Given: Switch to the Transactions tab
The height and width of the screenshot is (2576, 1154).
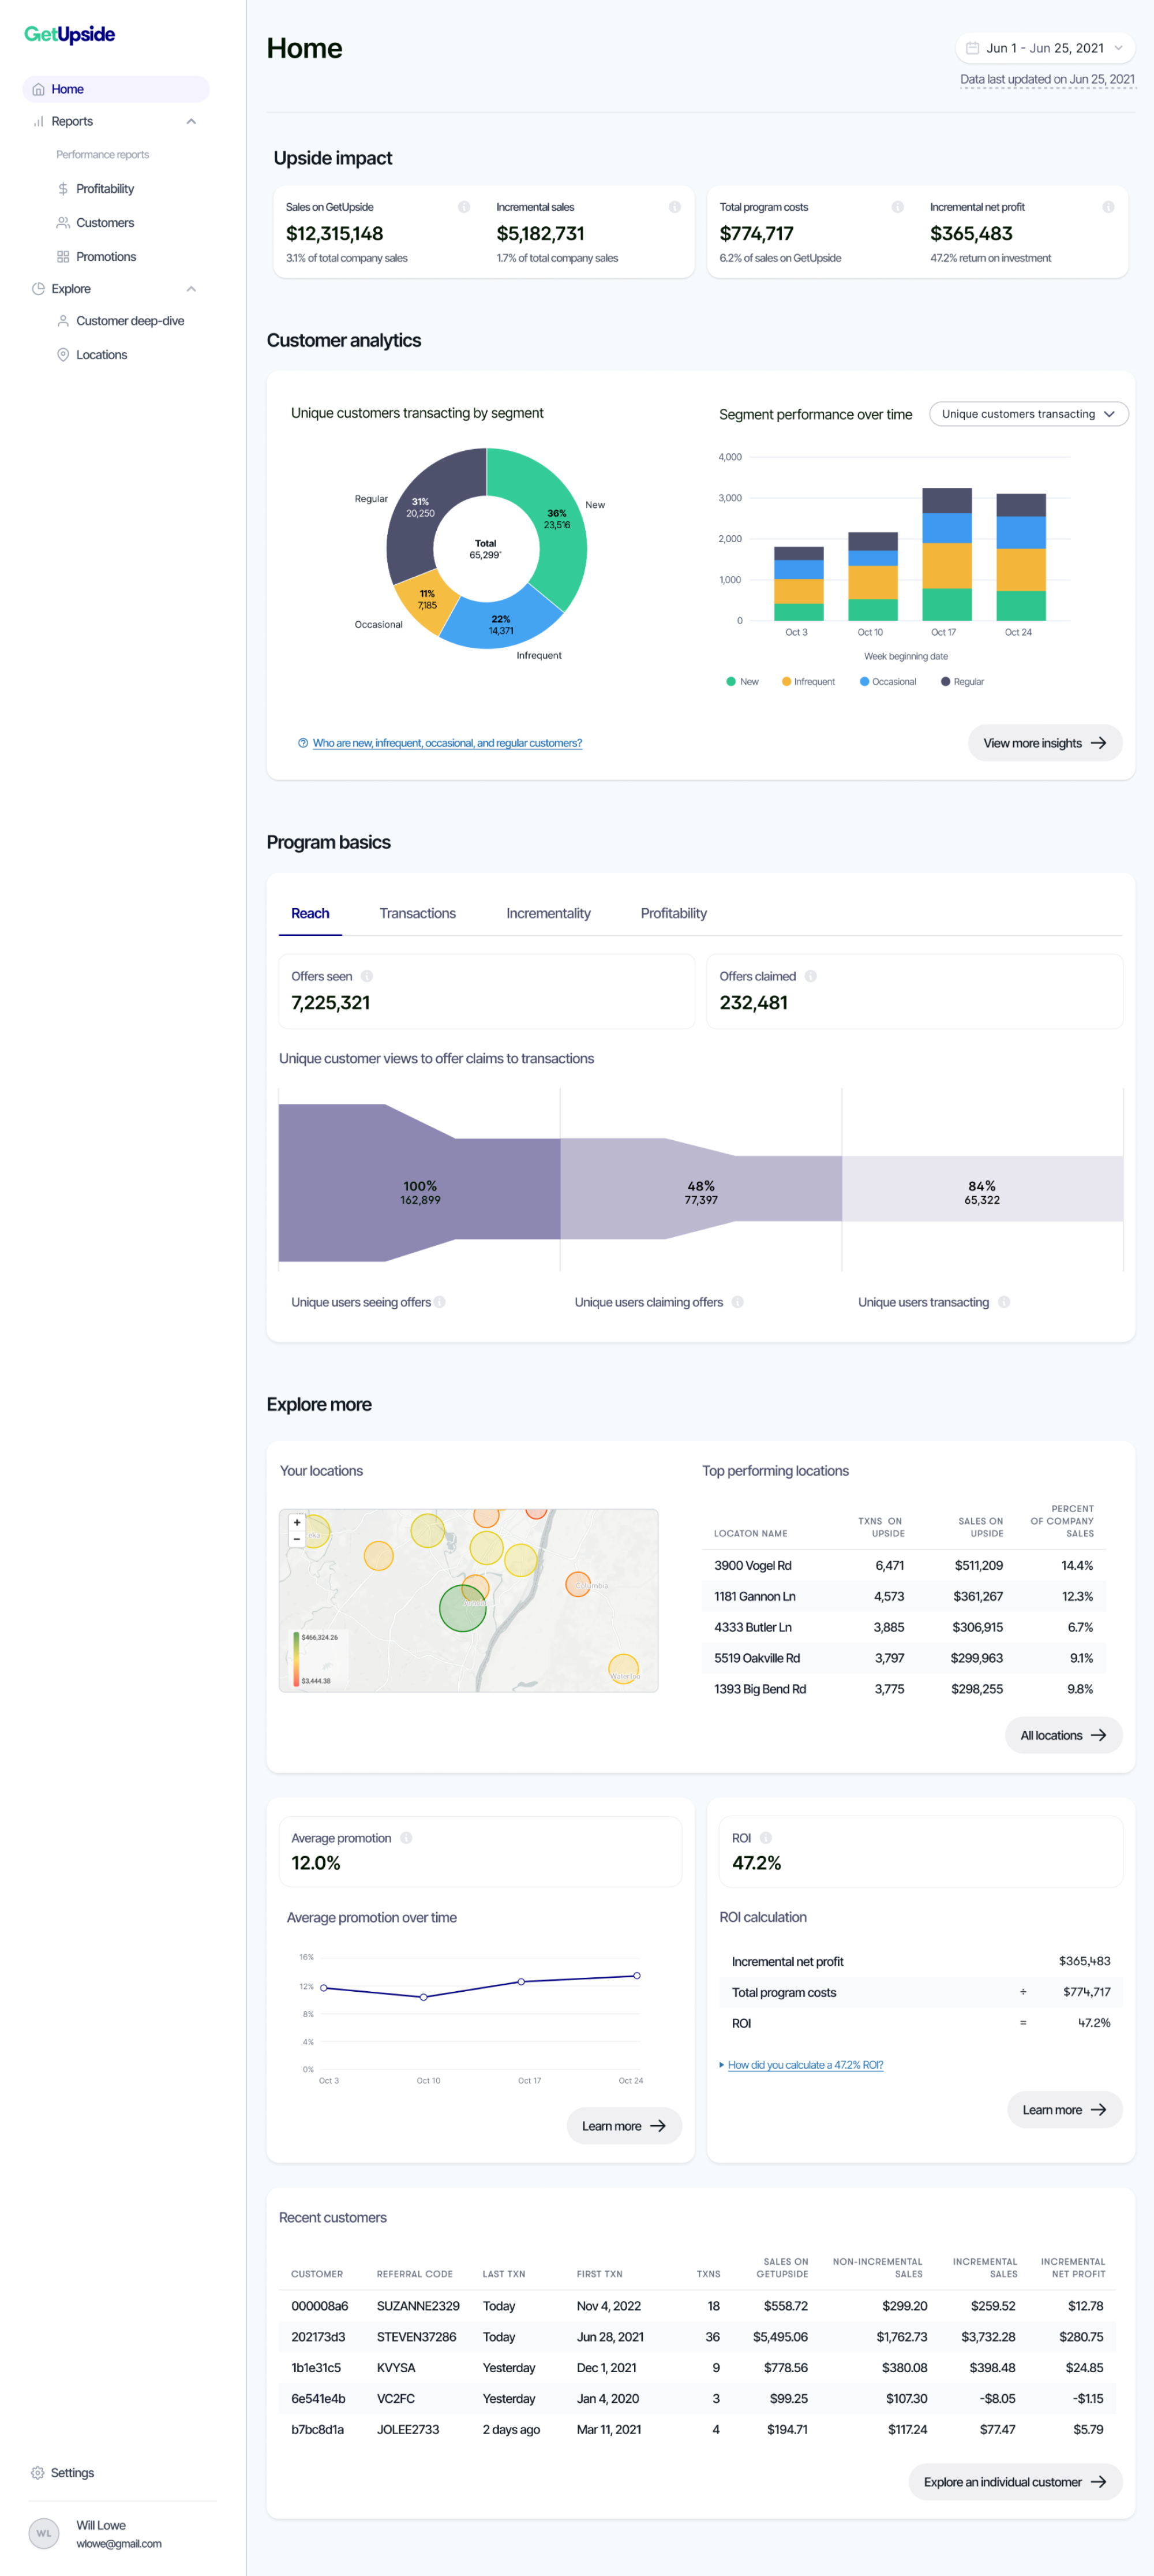Looking at the screenshot, I should pos(417,913).
